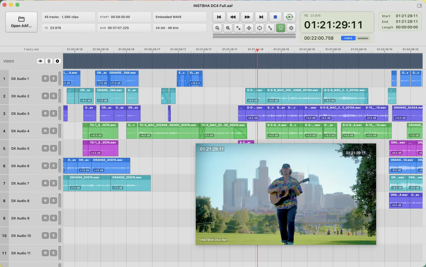
Task: Select the DX Audio 8 track name
Action: [x=20, y=201]
